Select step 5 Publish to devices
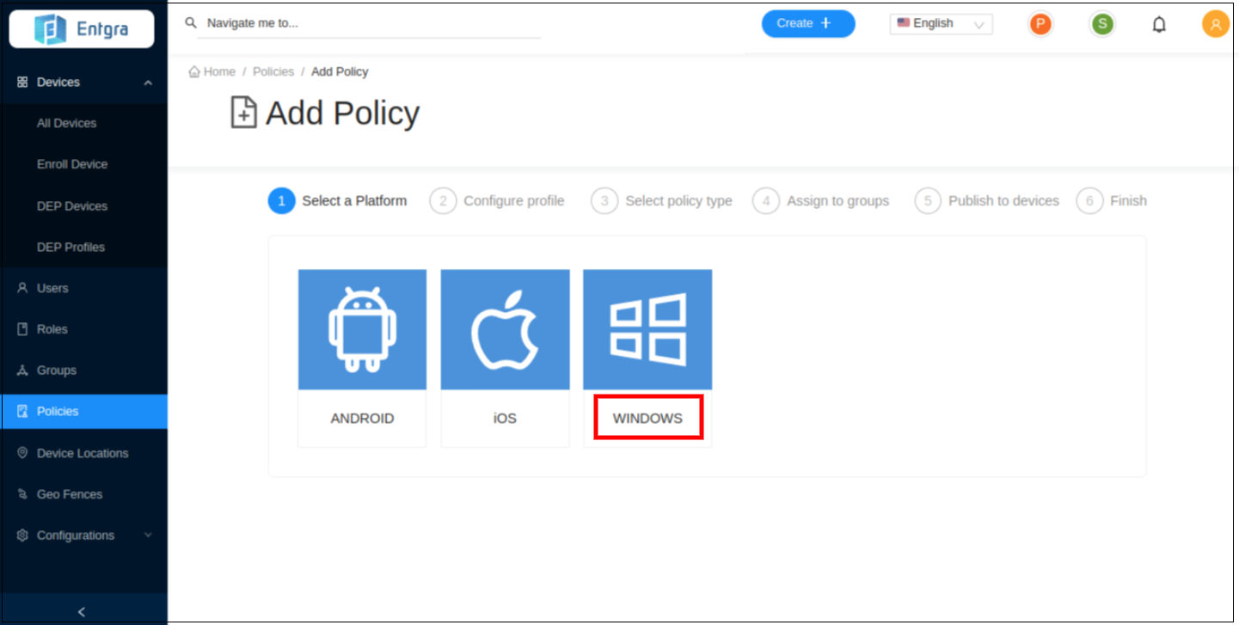Viewport: 1239px width, 625px height. 986,201
